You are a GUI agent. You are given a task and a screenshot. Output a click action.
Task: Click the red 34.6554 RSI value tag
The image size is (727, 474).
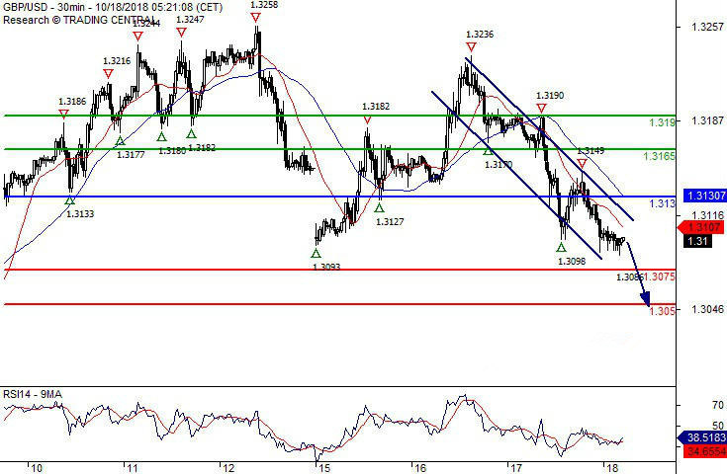pyautogui.click(x=704, y=451)
